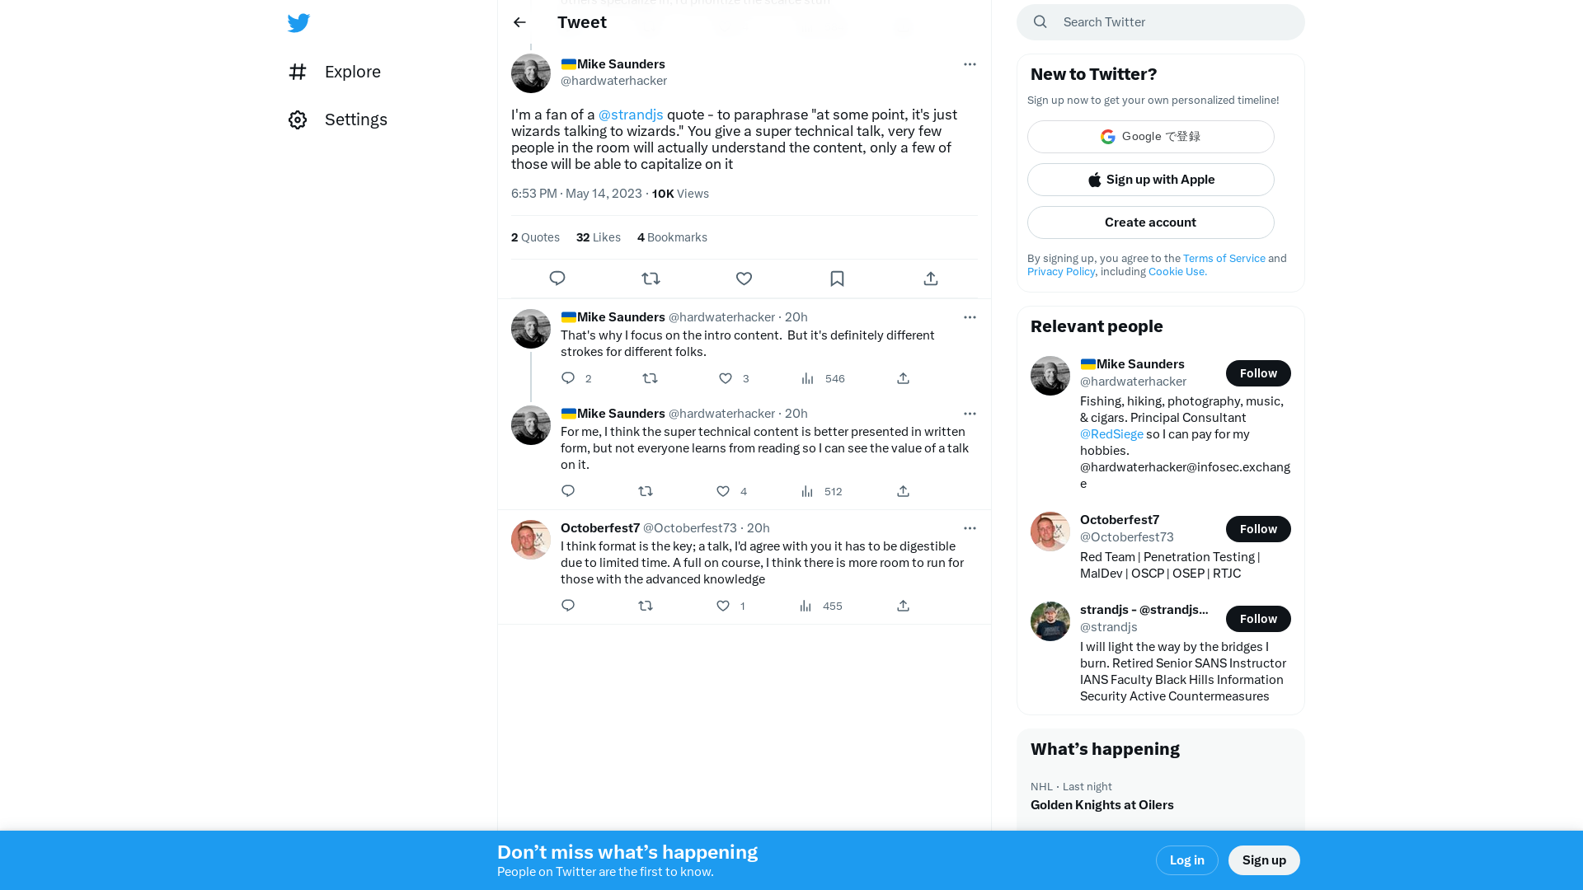Image resolution: width=1583 pixels, height=890 pixels.
Task: Click Sign up with Apple button
Action: [1150, 180]
